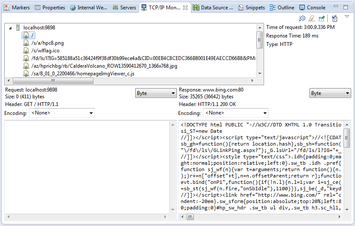This screenshot has width=355, height=226.
Task: Click "Response: www.bing.com:80" label
Action: [211, 90]
